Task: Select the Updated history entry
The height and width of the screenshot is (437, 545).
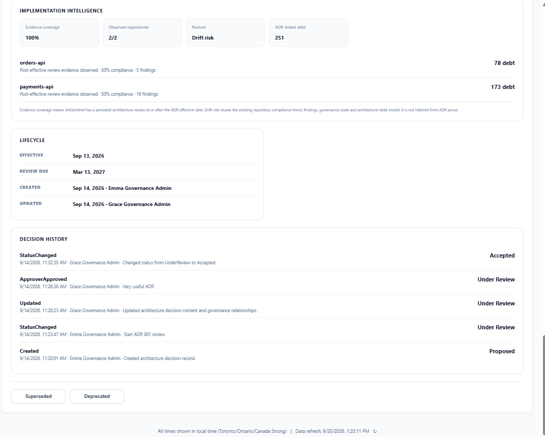Action: coord(267,306)
